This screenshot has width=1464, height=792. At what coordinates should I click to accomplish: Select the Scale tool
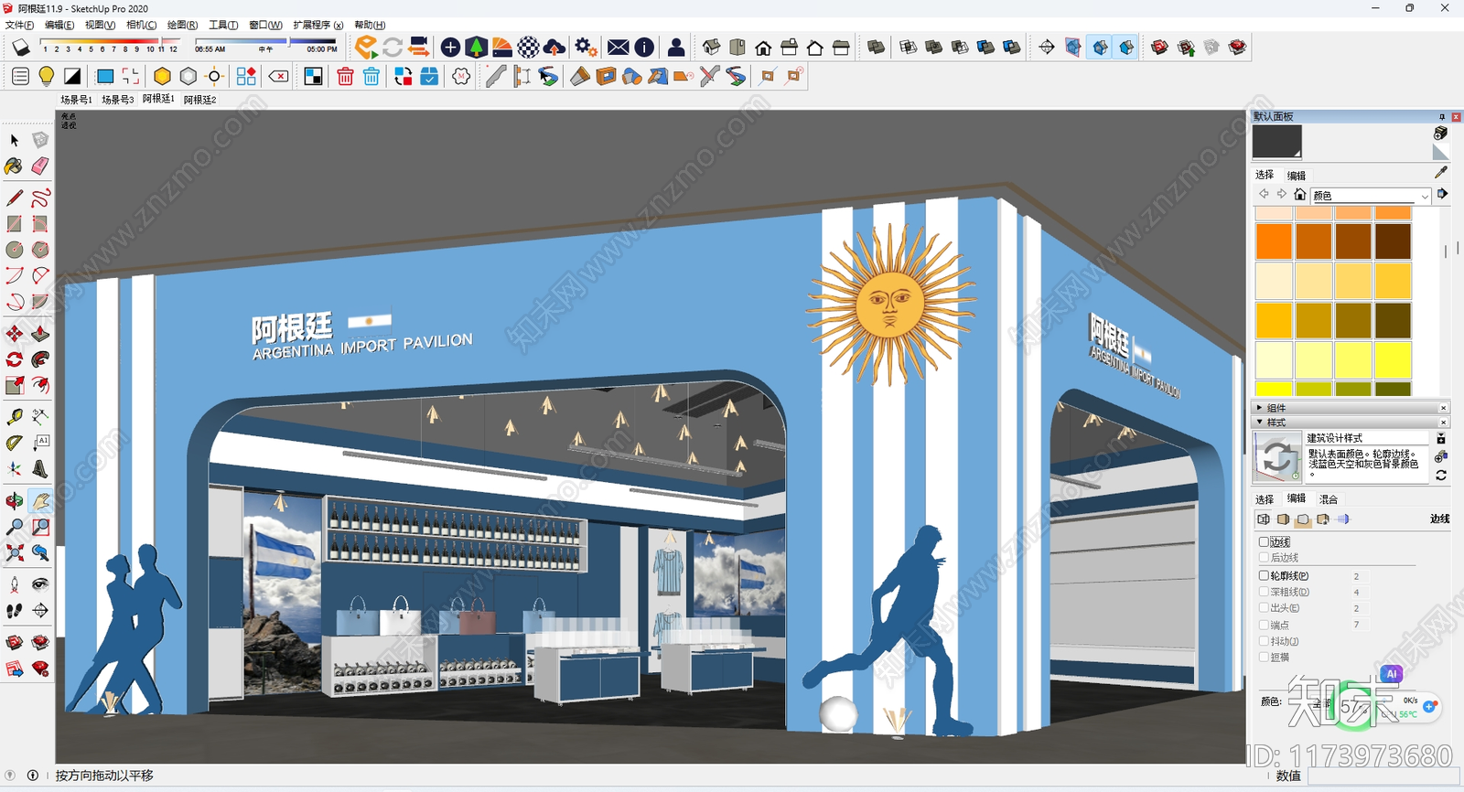[x=14, y=385]
